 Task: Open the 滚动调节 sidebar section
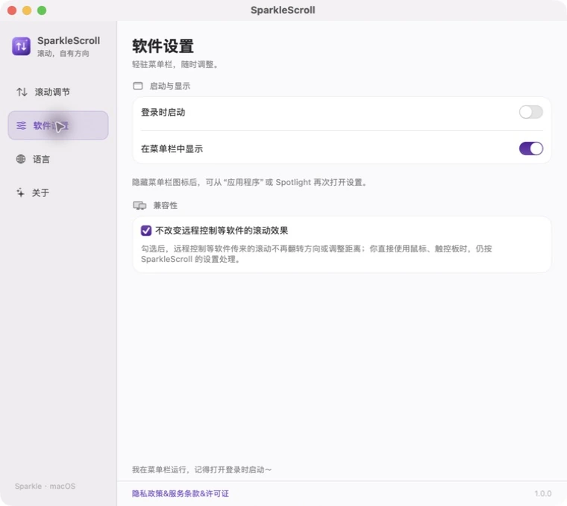coord(58,92)
